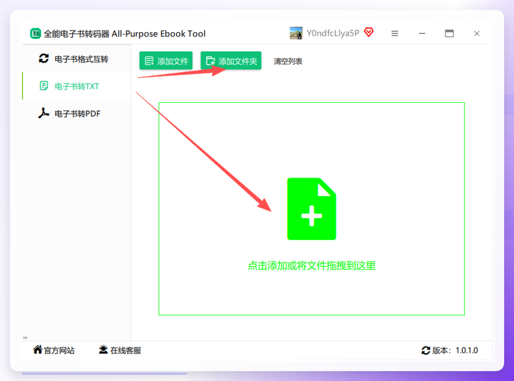The height and width of the screenshot is (381, 514).
Task: Switch to 电子书格式互转 tab
Action: point(76,58)
